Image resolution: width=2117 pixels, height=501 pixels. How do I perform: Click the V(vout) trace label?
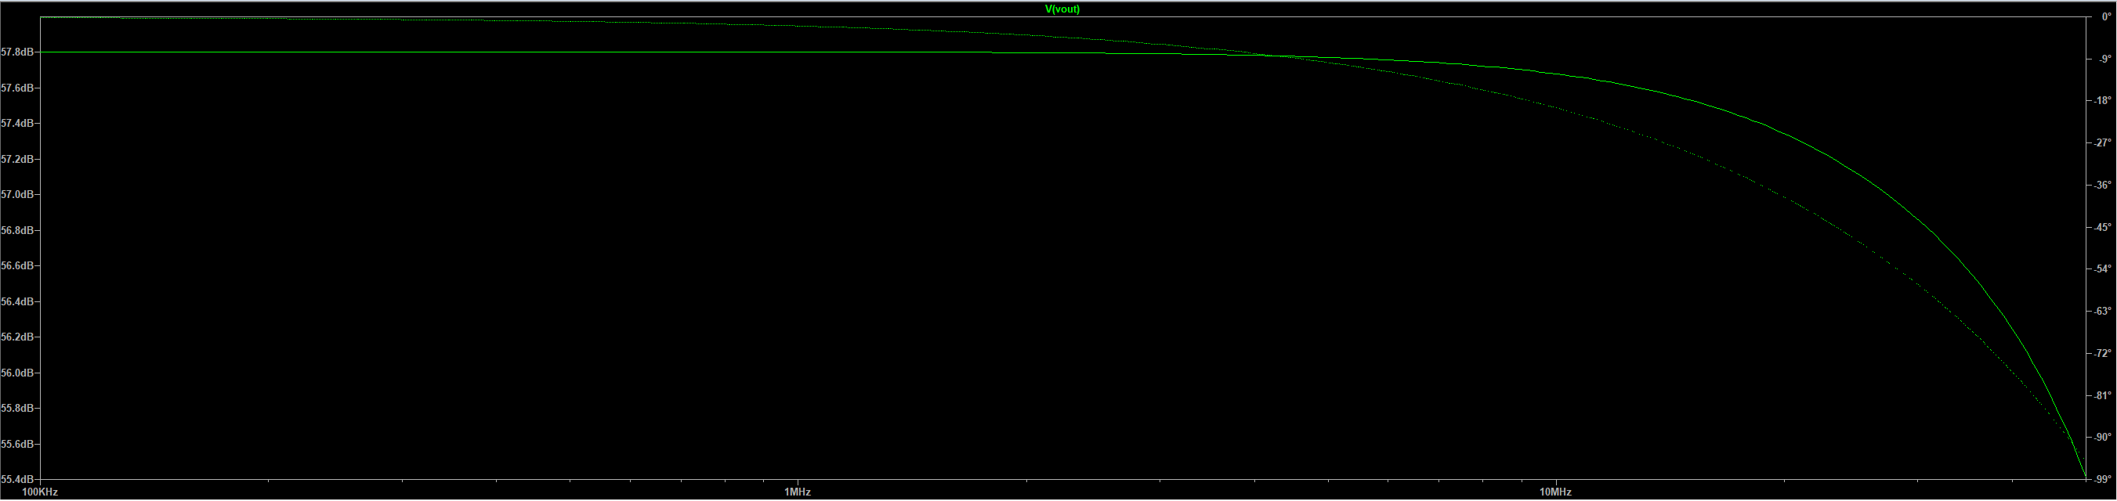pyautogui.click(x=1062, y=9)
